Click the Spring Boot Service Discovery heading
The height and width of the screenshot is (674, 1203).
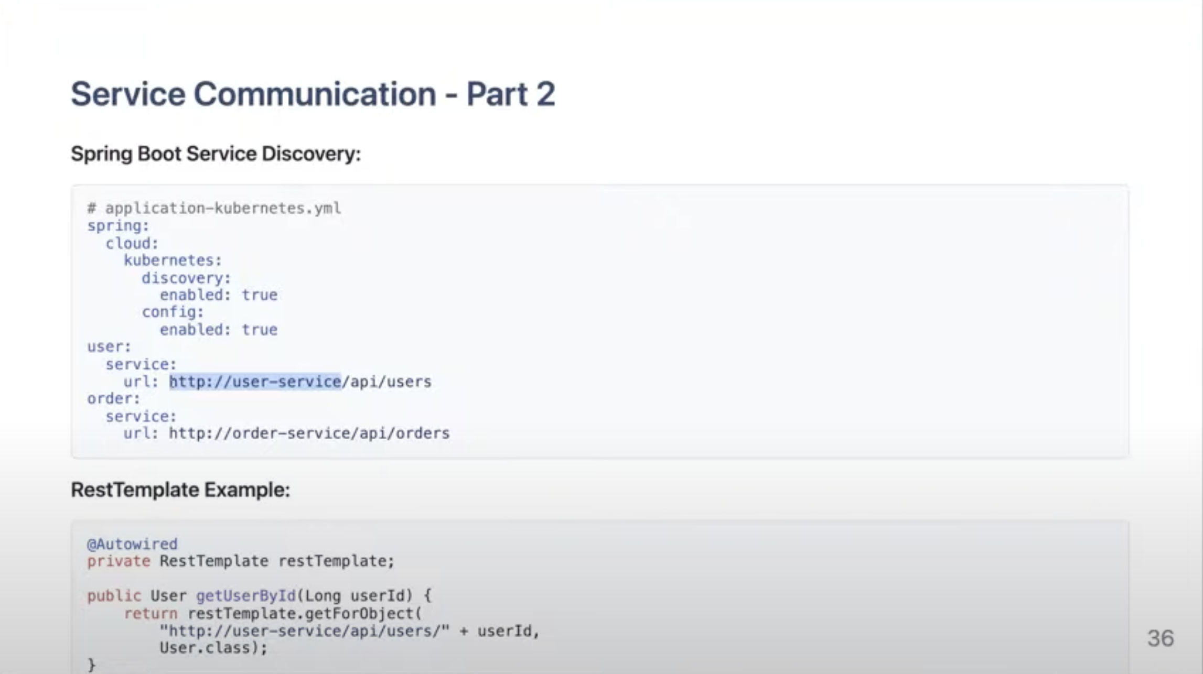coord(216,154)
